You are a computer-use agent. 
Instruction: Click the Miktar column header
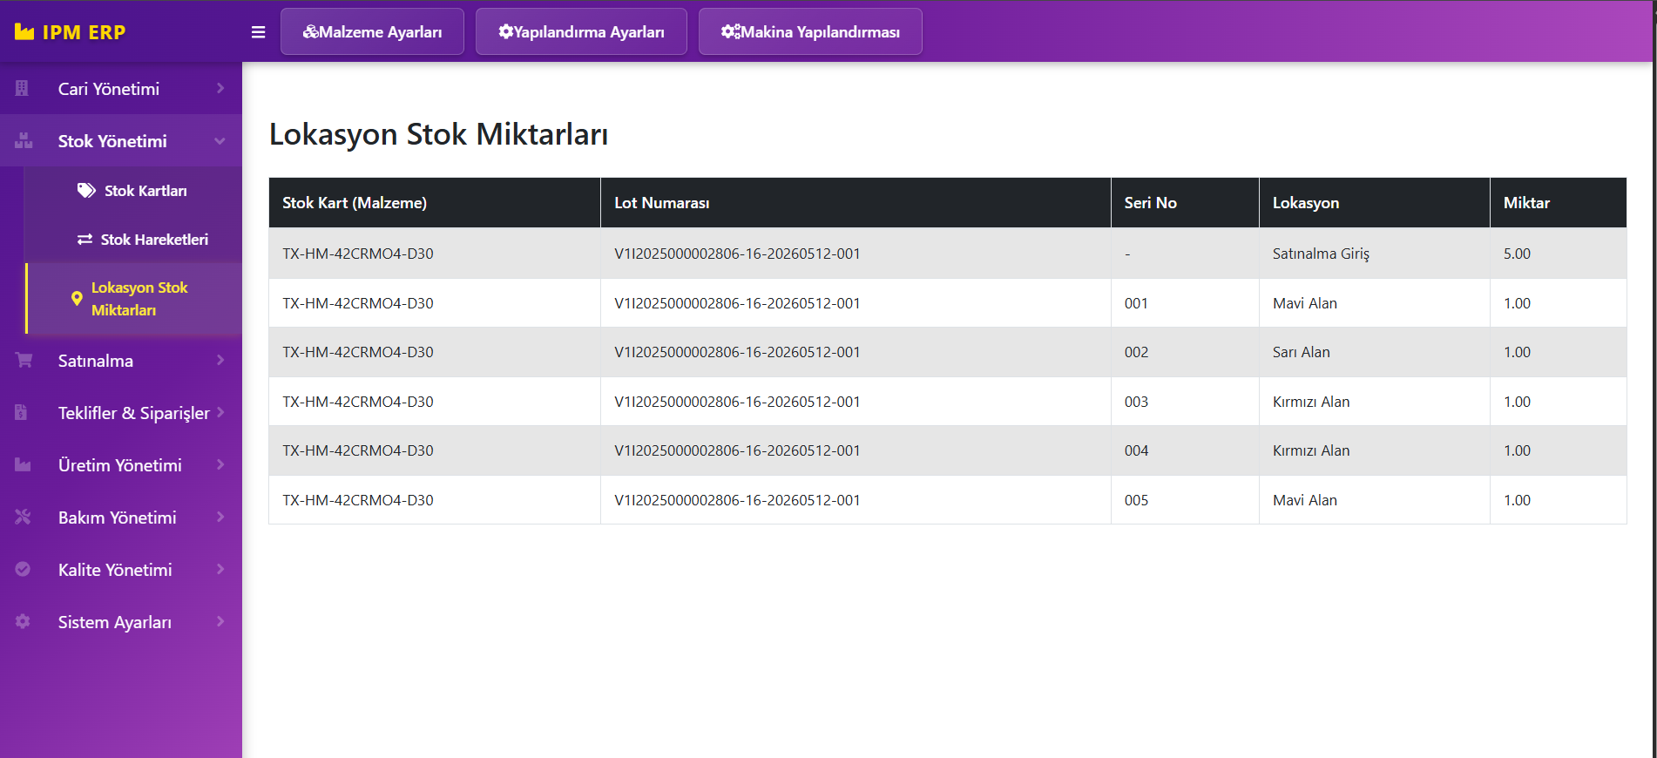(x=1558, y=203)
